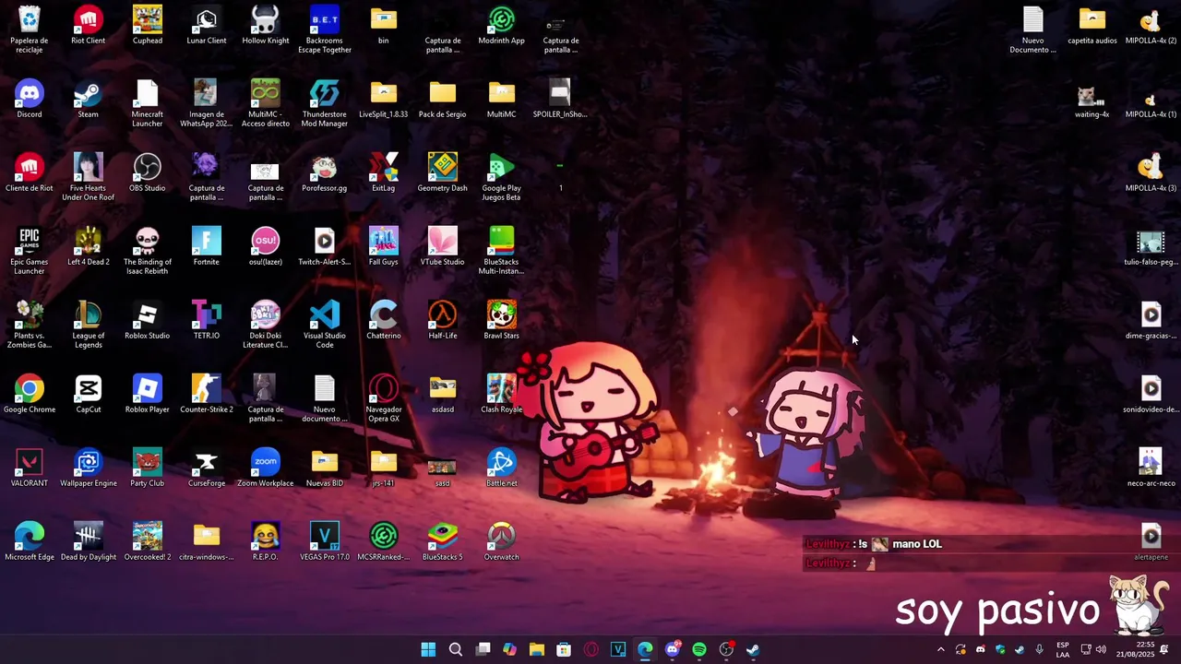The image size is (1181, 664).
Task: Open the VALORANT desktop shortcut
Action: click(x=30, y=468)
